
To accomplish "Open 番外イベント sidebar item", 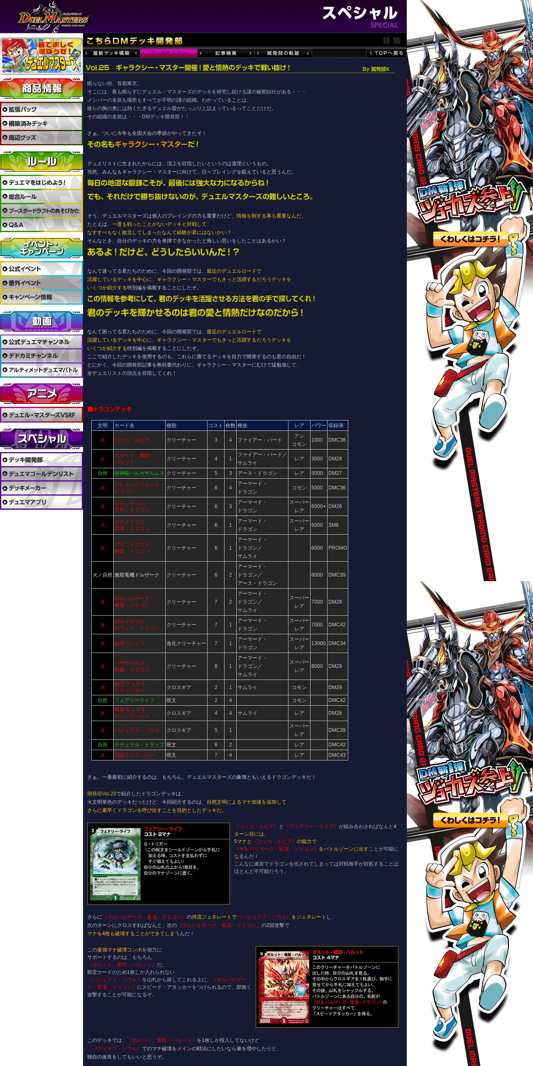I will click(42, 283).
